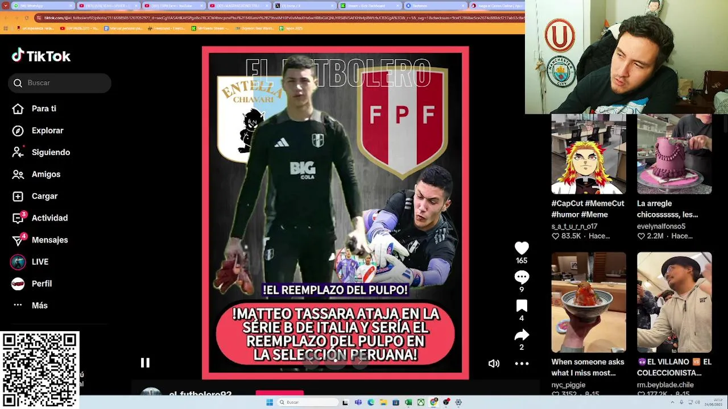Open Chrome from taskbar

click(x=434, y=402)
